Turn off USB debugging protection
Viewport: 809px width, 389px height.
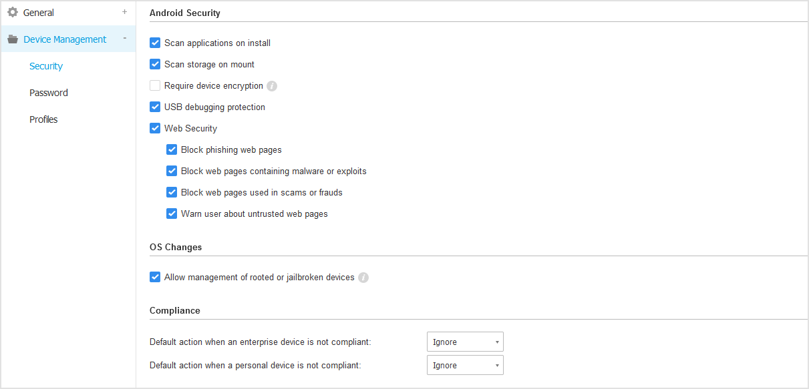[155, 107]
